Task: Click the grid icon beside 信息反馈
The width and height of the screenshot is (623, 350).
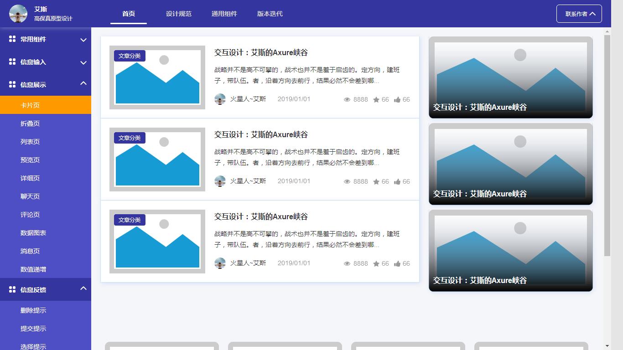Action: 12,290
